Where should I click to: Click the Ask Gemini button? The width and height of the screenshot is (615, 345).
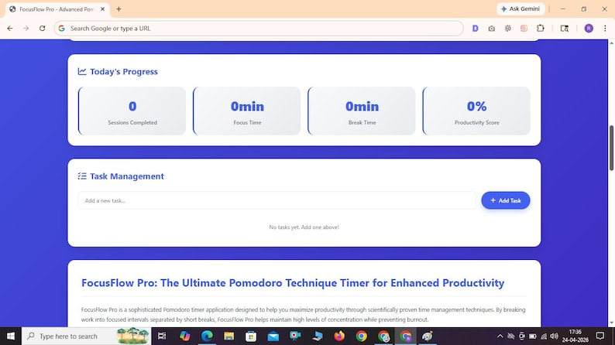click(x=521, y=9)
